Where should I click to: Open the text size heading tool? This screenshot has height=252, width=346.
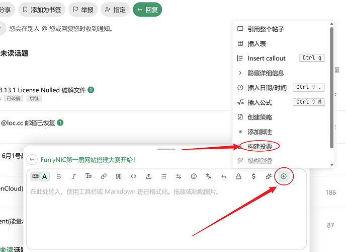pyautogui.click(x=89, y=176)
